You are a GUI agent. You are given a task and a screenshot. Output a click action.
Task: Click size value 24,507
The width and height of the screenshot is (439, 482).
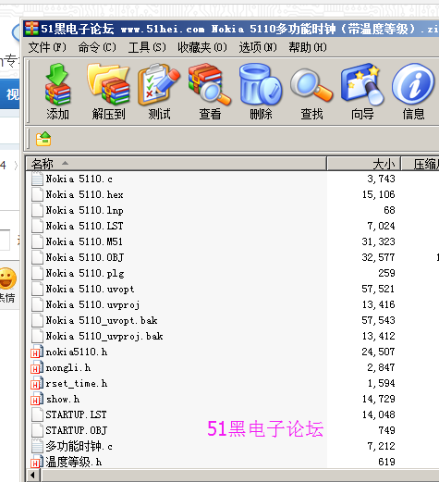[x=378, y=352]
